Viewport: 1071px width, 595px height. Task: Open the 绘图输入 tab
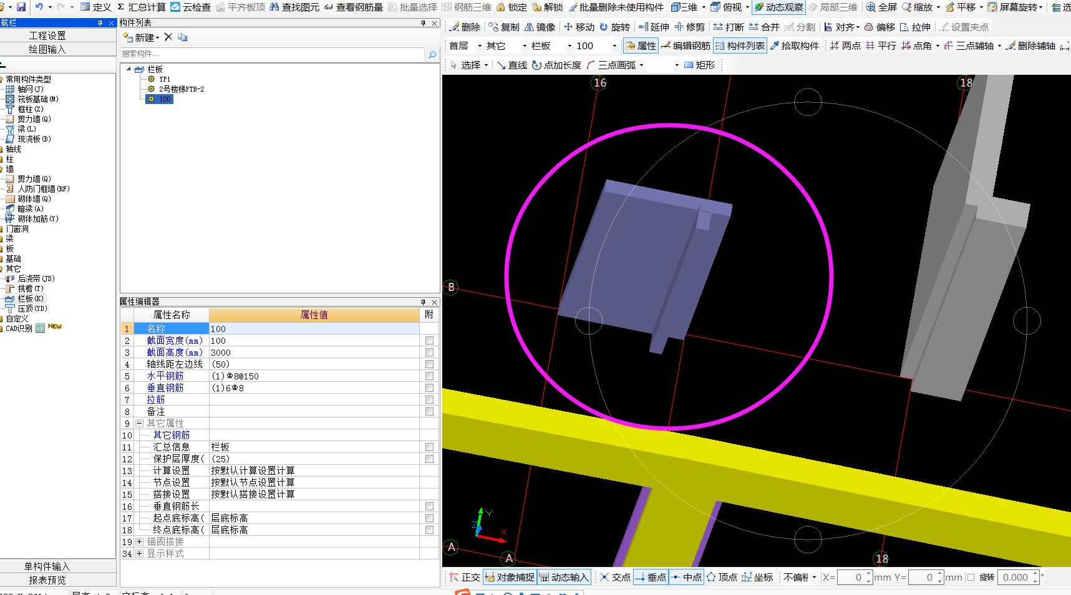click(47, 49)
